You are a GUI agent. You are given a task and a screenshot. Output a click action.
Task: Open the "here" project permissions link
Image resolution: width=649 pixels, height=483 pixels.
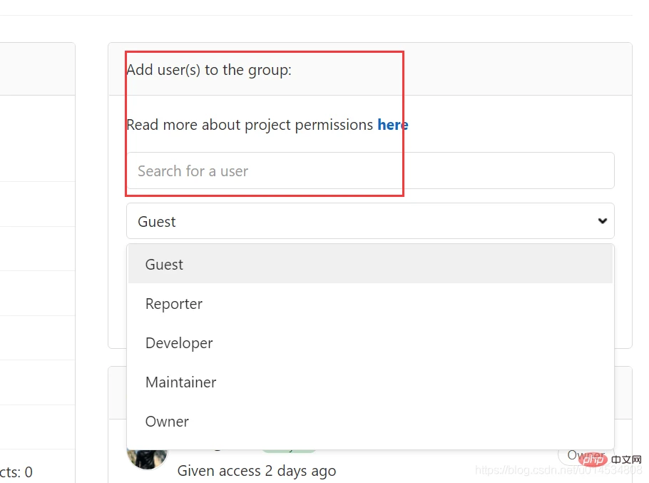393,125
